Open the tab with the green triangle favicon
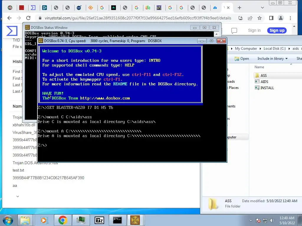The image size is (302, 226). pos(114,8)
